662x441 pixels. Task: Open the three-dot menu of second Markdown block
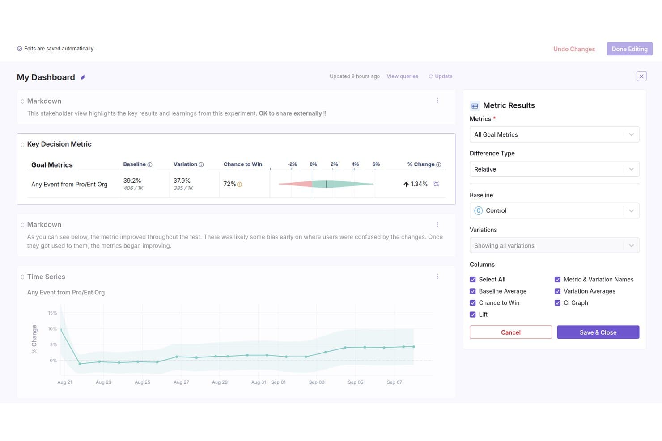tap(437, 224)
